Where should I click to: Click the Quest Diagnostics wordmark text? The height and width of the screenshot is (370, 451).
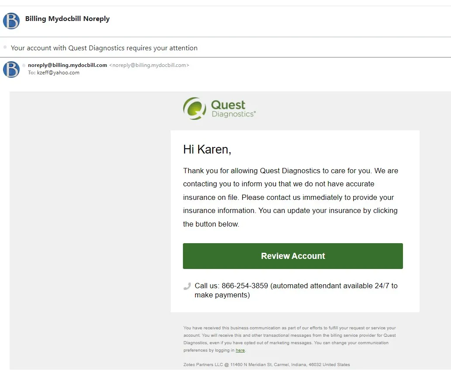point(233,109)
